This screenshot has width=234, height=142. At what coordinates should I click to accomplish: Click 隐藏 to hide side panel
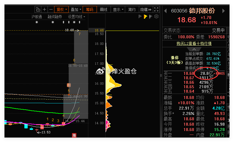146,10
